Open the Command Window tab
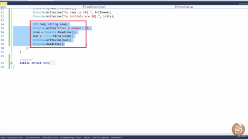The image size is (248, 139). pos(33,137)
